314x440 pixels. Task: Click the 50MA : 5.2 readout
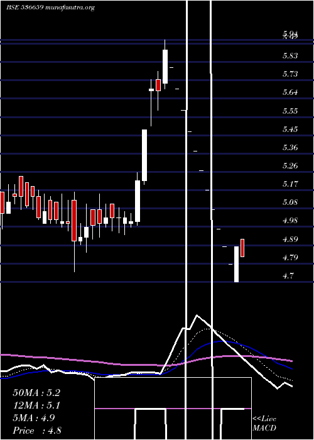point(36,393)
